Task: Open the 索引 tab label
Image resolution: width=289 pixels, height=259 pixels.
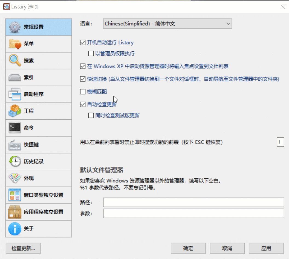Action: tap(28, 77)
